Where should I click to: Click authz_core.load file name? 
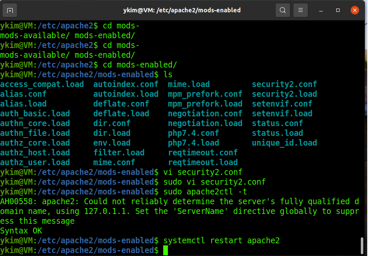(x=35, y=143)
